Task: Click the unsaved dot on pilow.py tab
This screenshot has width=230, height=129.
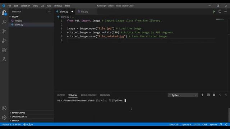Action: coord(72,11)
